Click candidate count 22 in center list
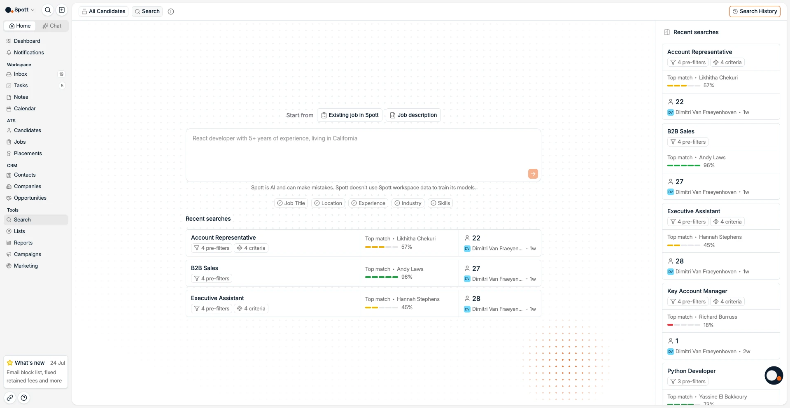 472,238
